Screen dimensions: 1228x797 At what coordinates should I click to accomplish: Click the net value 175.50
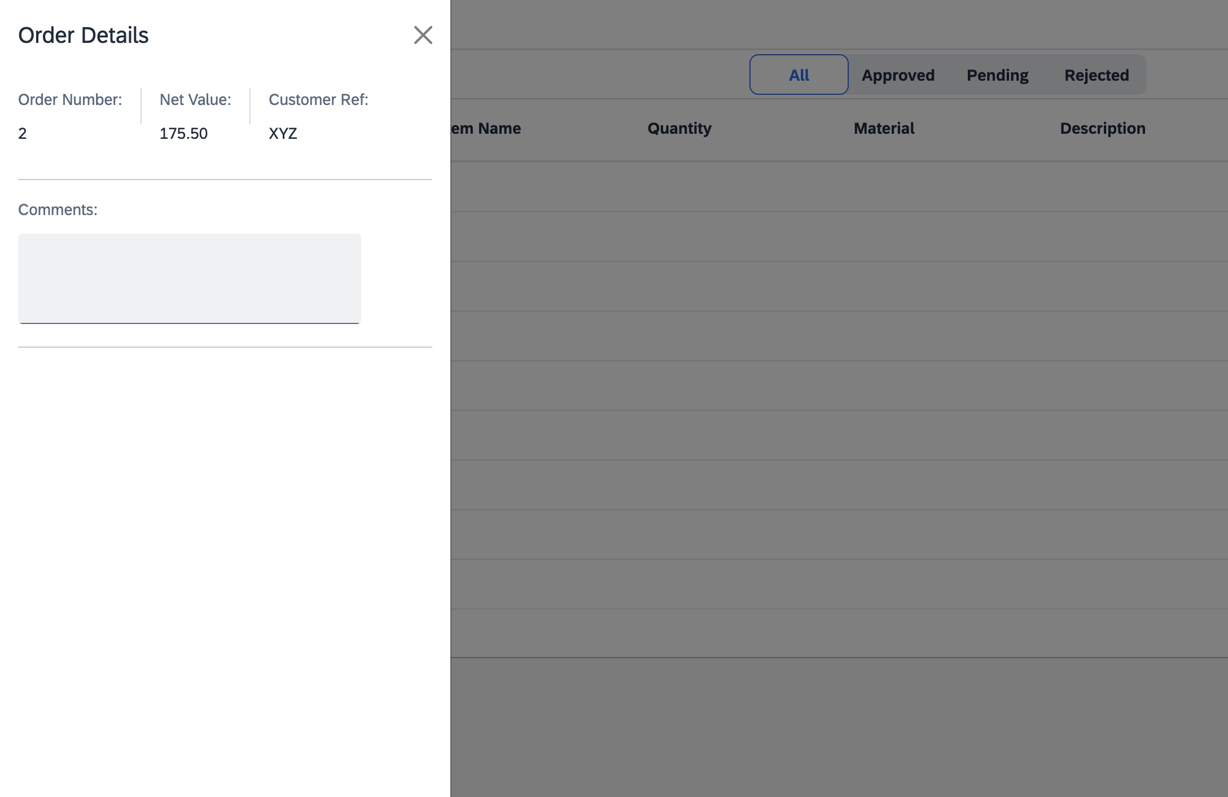pyautogui.click(x=183, y=134)
